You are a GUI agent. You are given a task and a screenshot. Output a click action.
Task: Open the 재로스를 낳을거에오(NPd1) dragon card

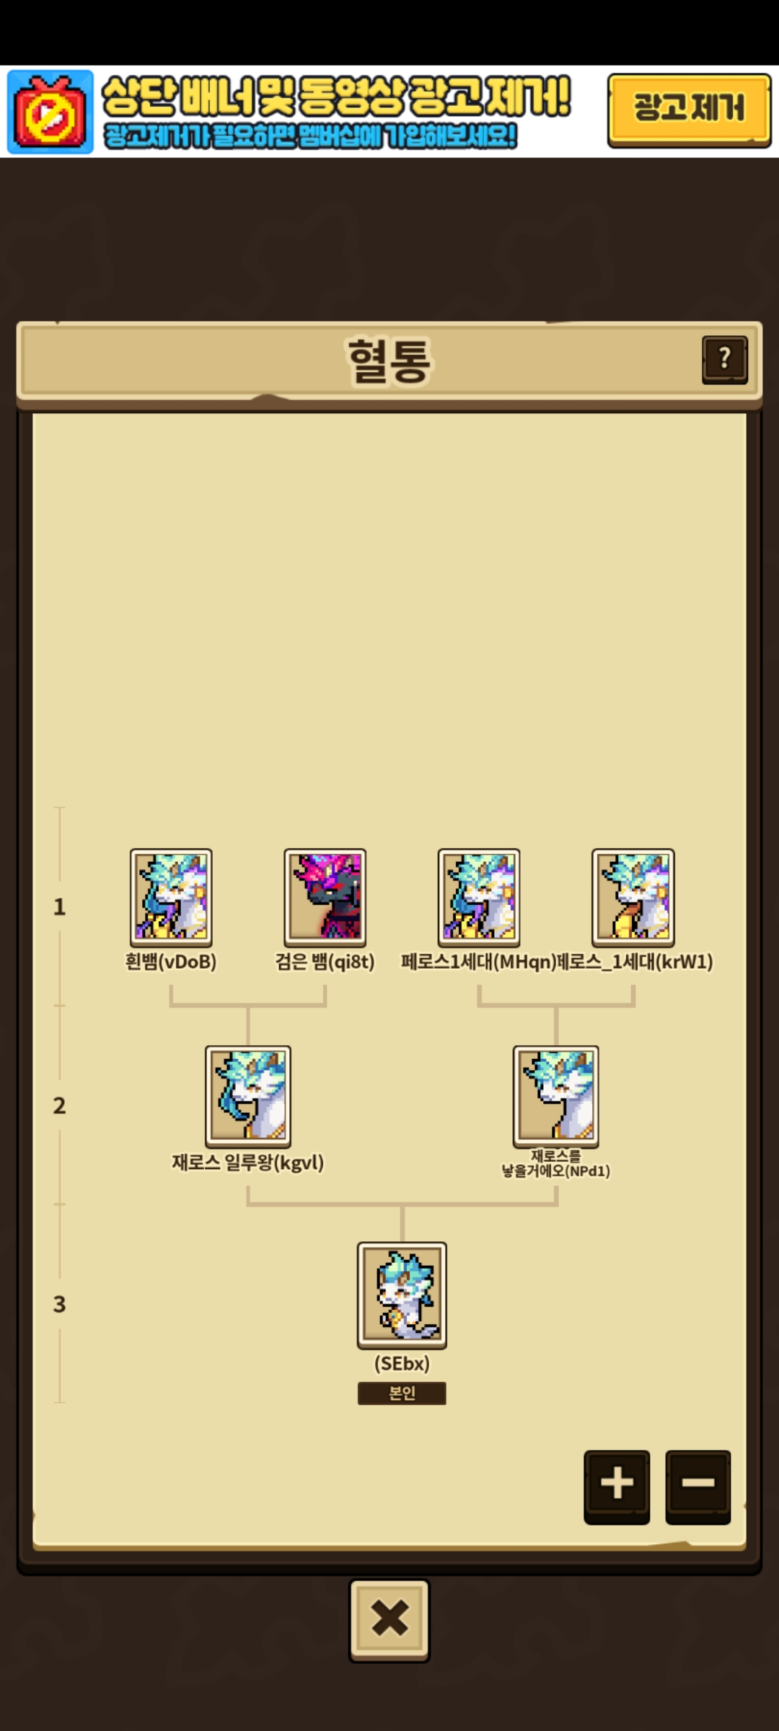point(556,1096)
